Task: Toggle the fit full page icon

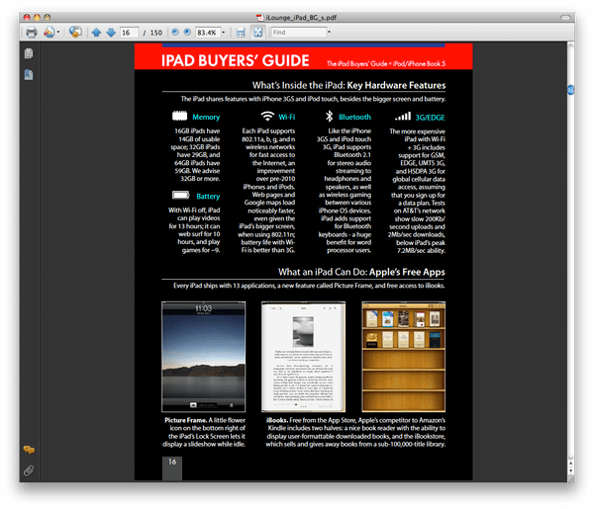Action: tap(257, 33)
